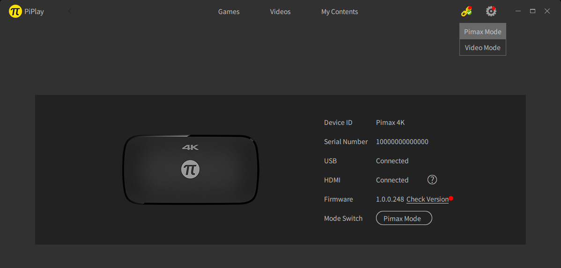
Task: Go back with the back arrow
Action: [x=70, y=11]
